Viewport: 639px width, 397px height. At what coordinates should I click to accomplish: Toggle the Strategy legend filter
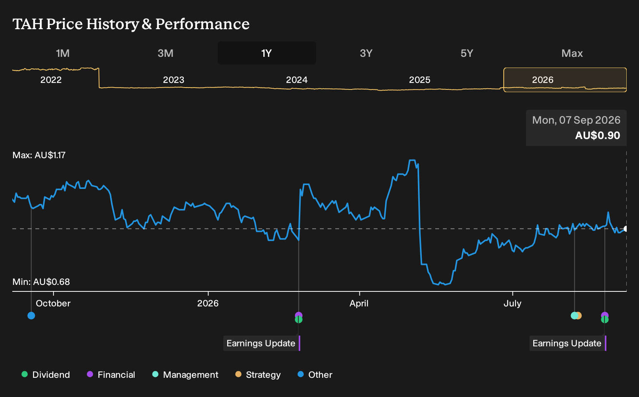[x=258, y=375]
